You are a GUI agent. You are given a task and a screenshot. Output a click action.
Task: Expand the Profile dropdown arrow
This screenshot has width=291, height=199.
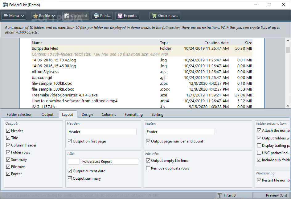coord(53,16)
